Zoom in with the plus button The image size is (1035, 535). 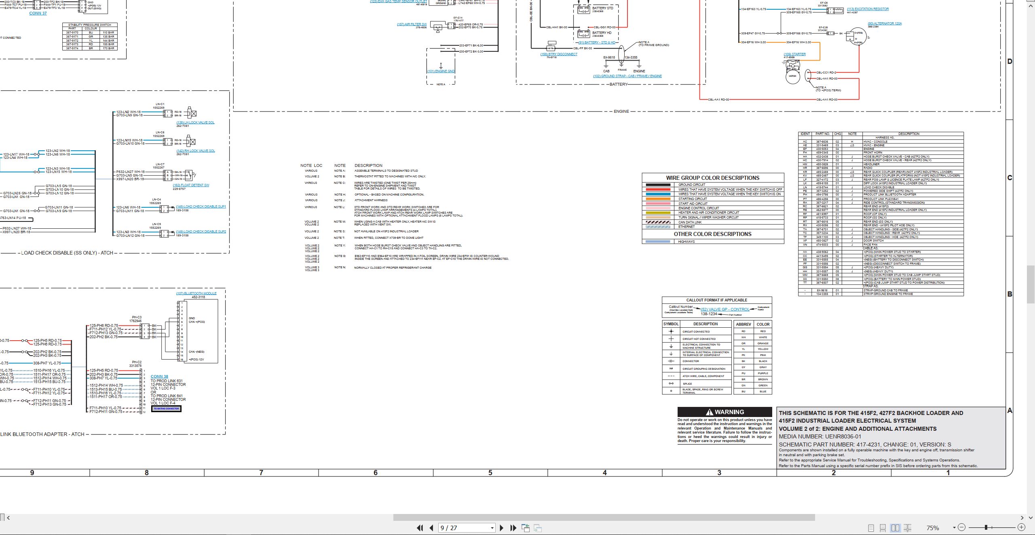pos(1021,527)
